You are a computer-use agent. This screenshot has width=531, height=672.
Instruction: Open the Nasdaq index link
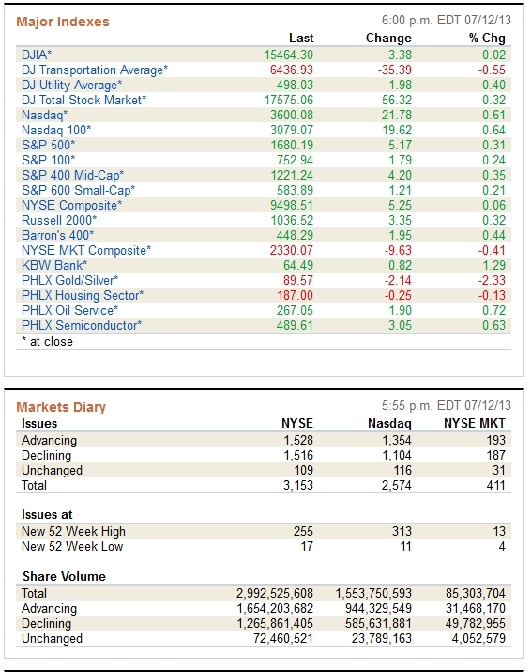pos(44,115)
